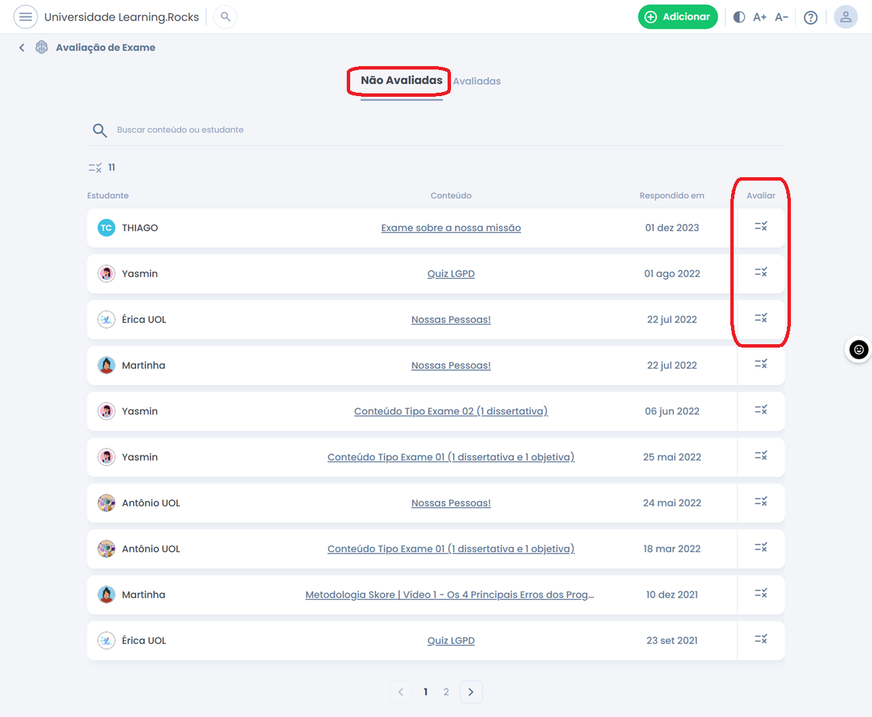Open link Exame sobre a nossa missão
Image resolution: width=872 pixels, height=717 pixels.
(x=451, y=228)
